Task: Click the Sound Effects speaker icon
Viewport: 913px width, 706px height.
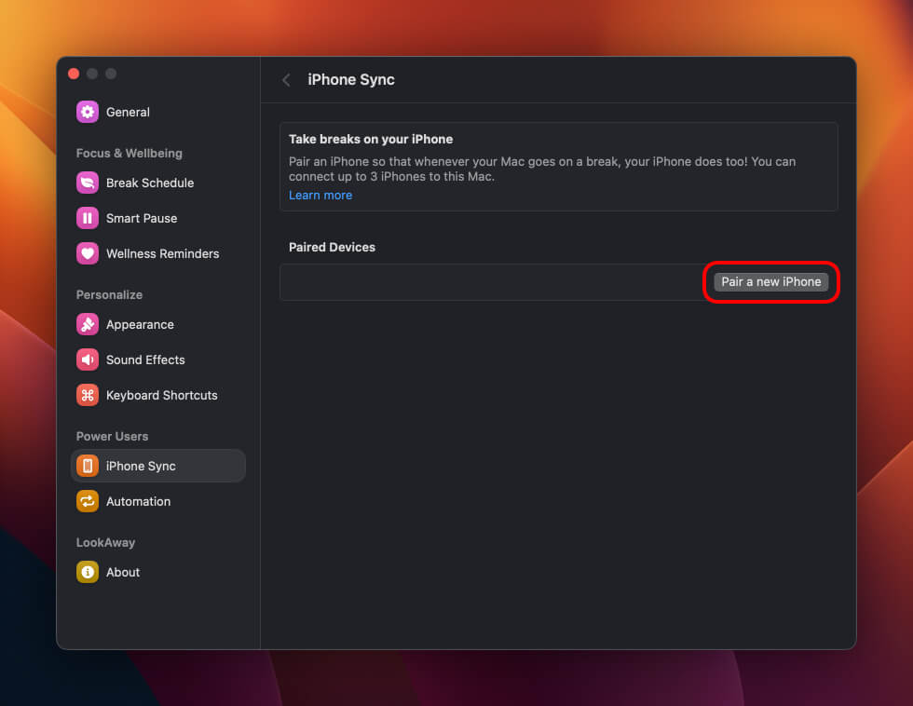Action: point(88,360)
